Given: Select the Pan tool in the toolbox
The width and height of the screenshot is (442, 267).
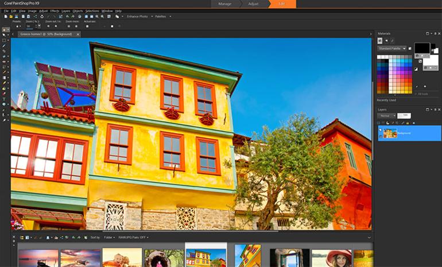Looking at the screenshot, I should [x=5, y=29].
